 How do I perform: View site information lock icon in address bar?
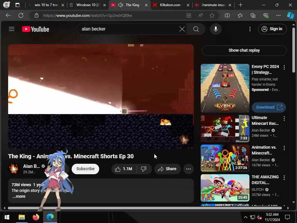[36, 15]
